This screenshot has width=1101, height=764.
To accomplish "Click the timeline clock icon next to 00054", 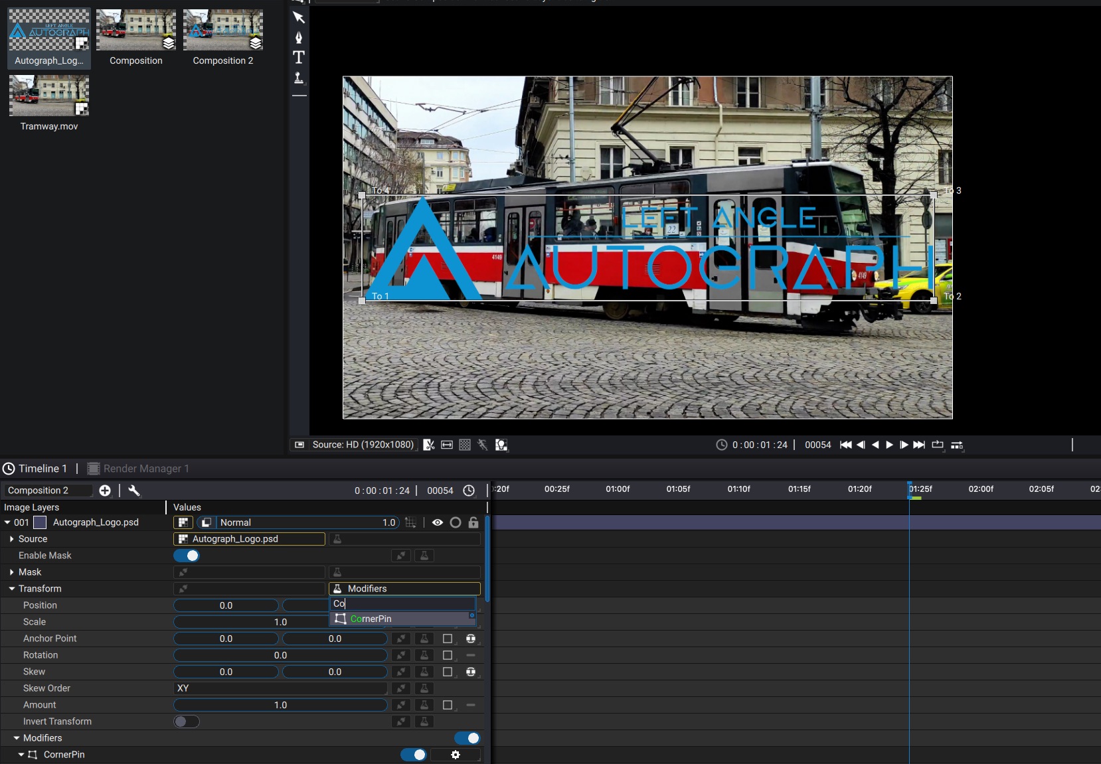I will 469,491.
